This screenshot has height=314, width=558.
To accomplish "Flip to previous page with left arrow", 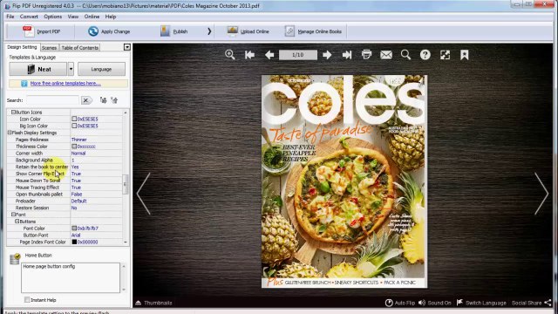I will point(144,194).
